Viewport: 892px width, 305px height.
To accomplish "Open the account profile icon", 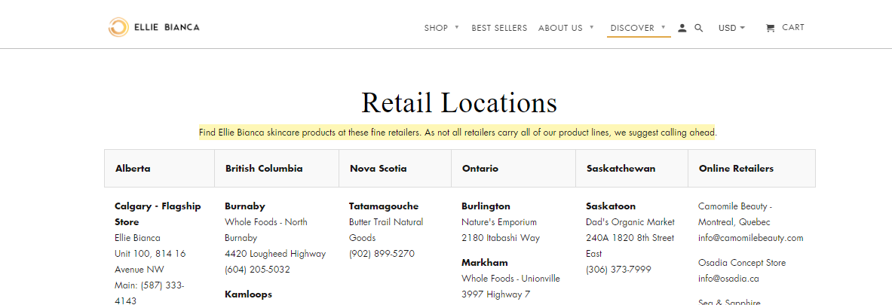I will coord(682,28).
